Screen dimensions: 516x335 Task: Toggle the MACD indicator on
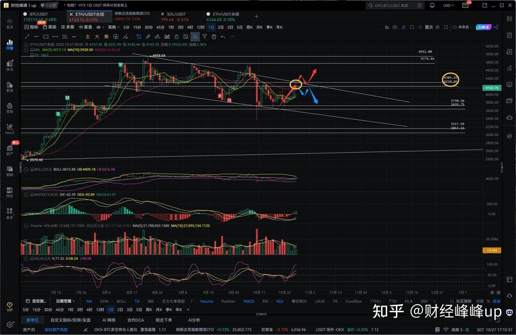pos(248,301)
